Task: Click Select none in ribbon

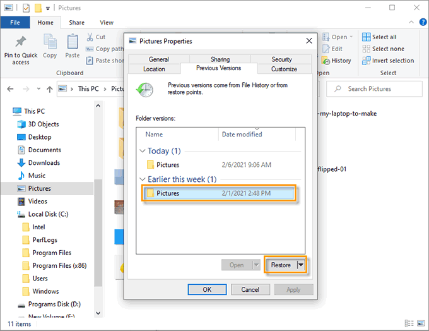Action: pyautogui.click(x=383, y=49)
